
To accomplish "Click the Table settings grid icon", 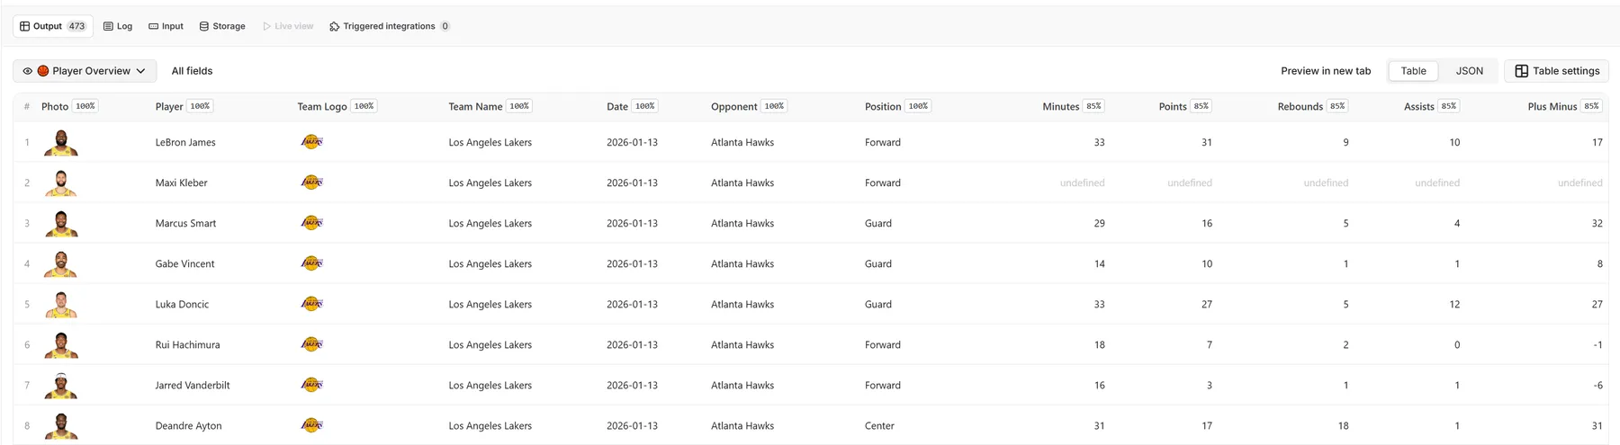I will (1521, 71).
